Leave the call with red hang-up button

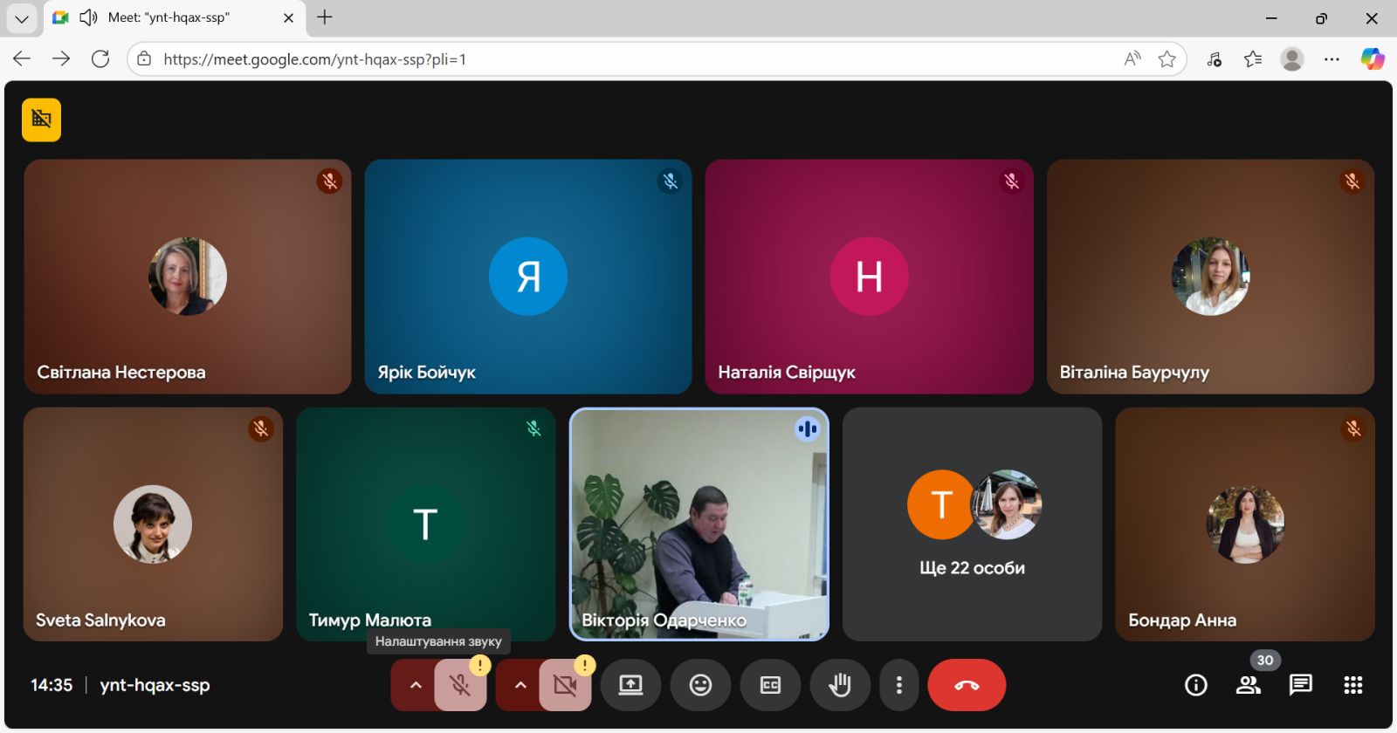click(967, 685)
